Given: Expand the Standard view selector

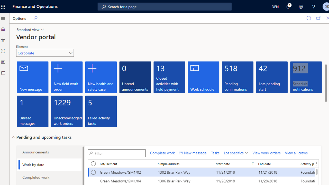Looking at the screenshot, I should click(30, 30).
